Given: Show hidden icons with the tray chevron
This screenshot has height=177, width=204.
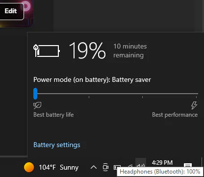Looking at the screenshot, I should tap(94, 167).
